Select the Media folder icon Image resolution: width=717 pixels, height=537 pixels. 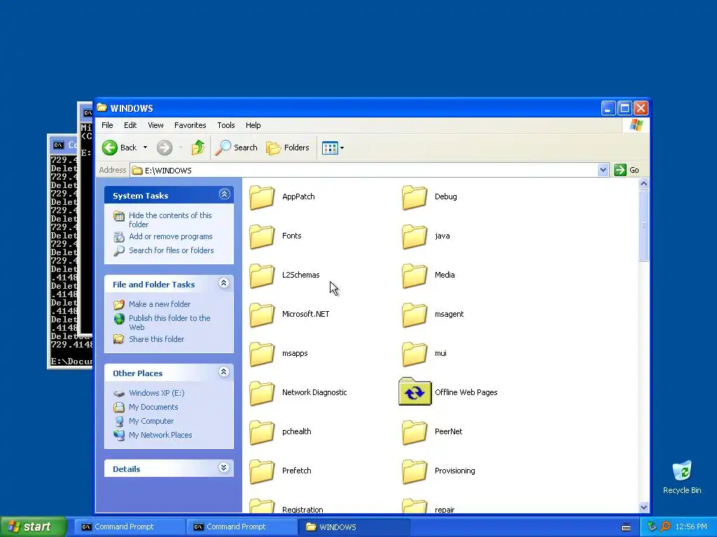pos(415,275)
